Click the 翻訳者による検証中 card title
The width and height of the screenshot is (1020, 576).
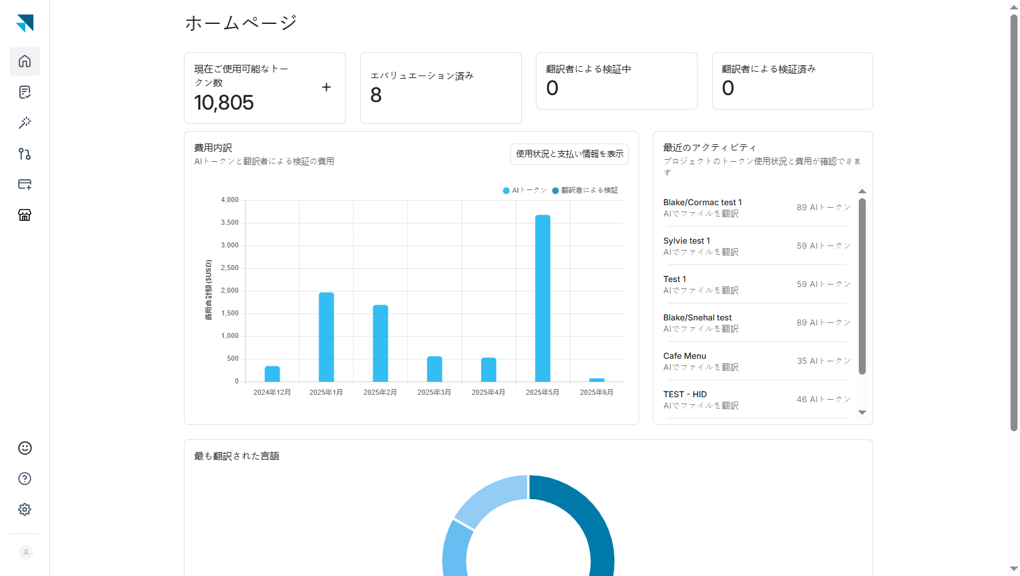589,69
